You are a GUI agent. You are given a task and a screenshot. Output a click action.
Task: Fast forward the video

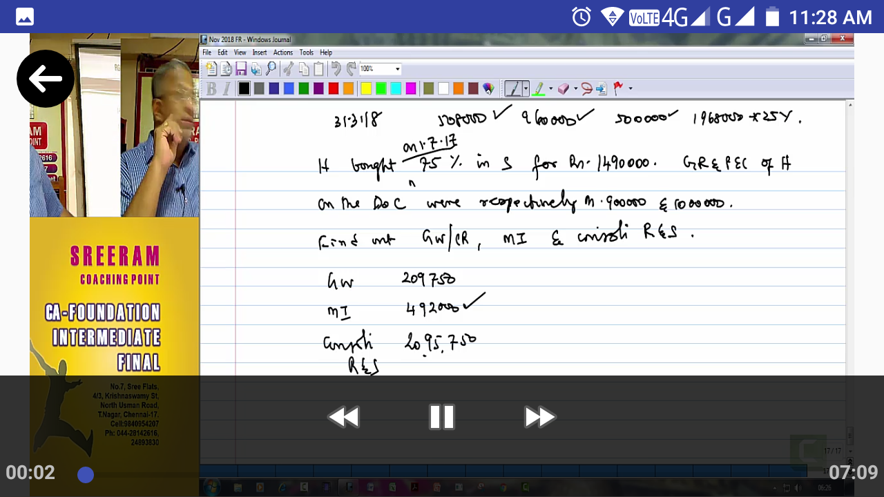point(540,417)
